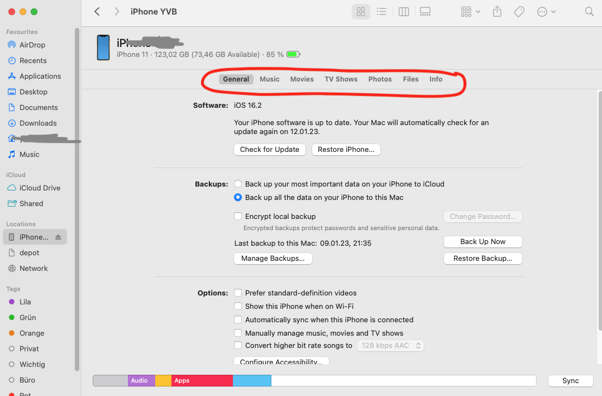The image size is (602, 396).
Task: Open the more actions ellipsis menu
Action: [546, 12]
